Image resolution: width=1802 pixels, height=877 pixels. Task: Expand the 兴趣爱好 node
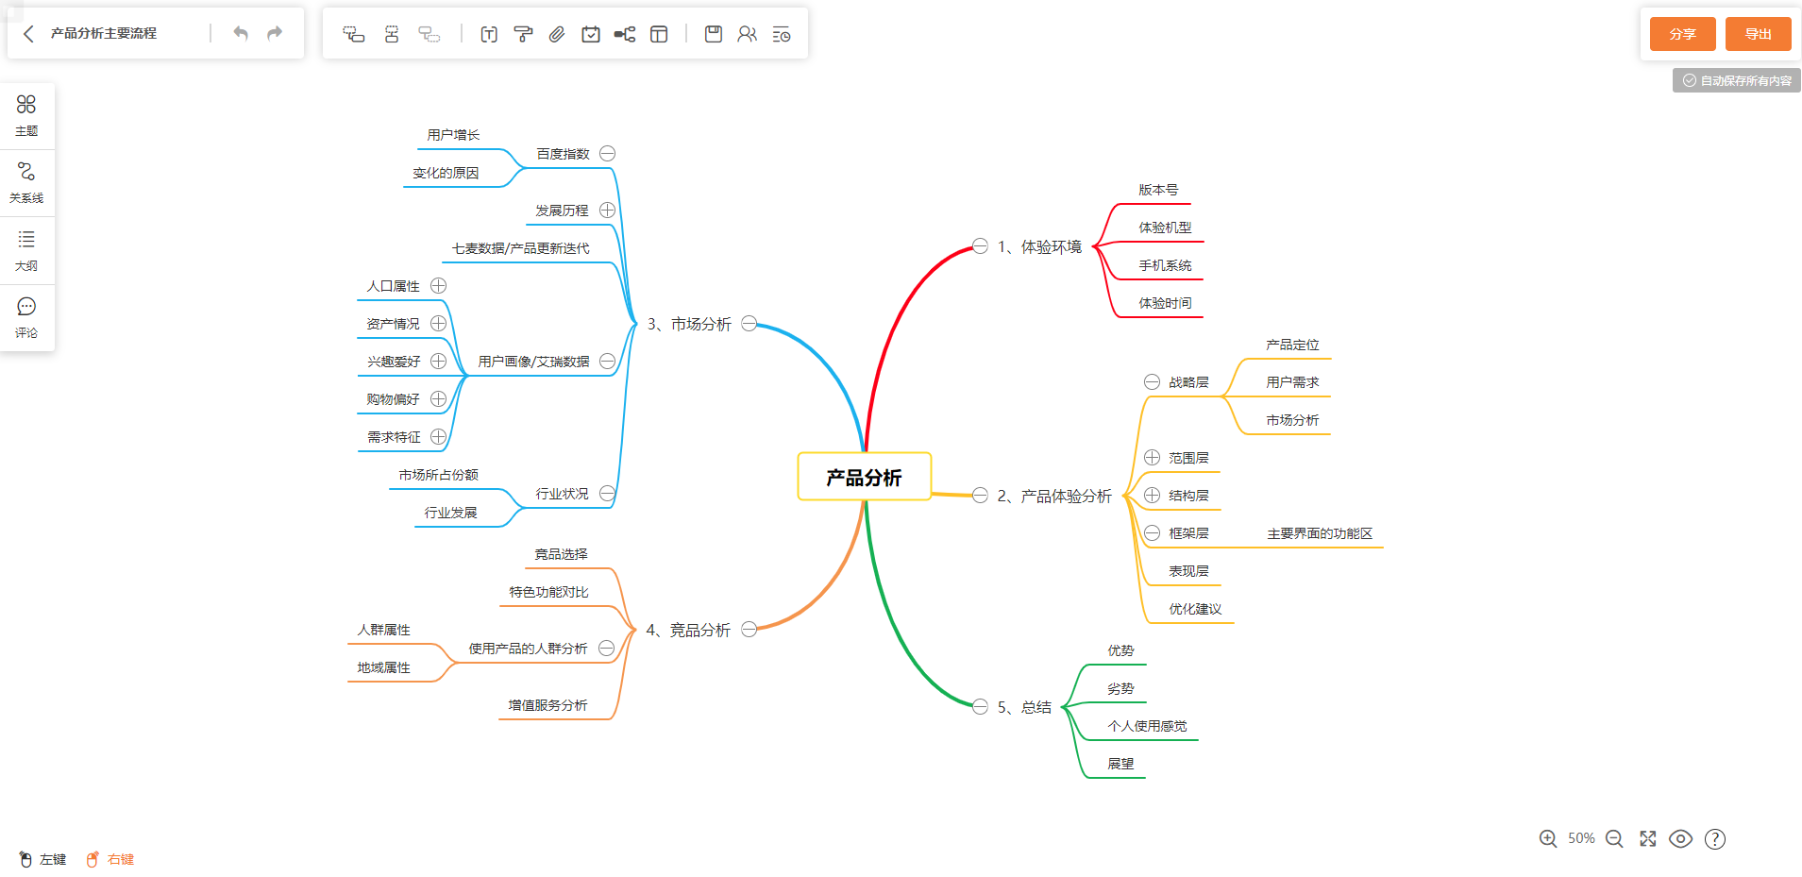[438, 361]
